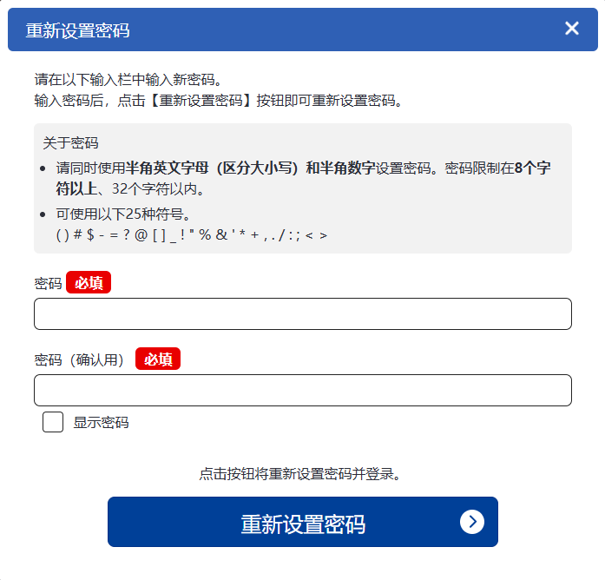Click the 必填 badge beside 密码（确认用）

click(x=158, y=359)
